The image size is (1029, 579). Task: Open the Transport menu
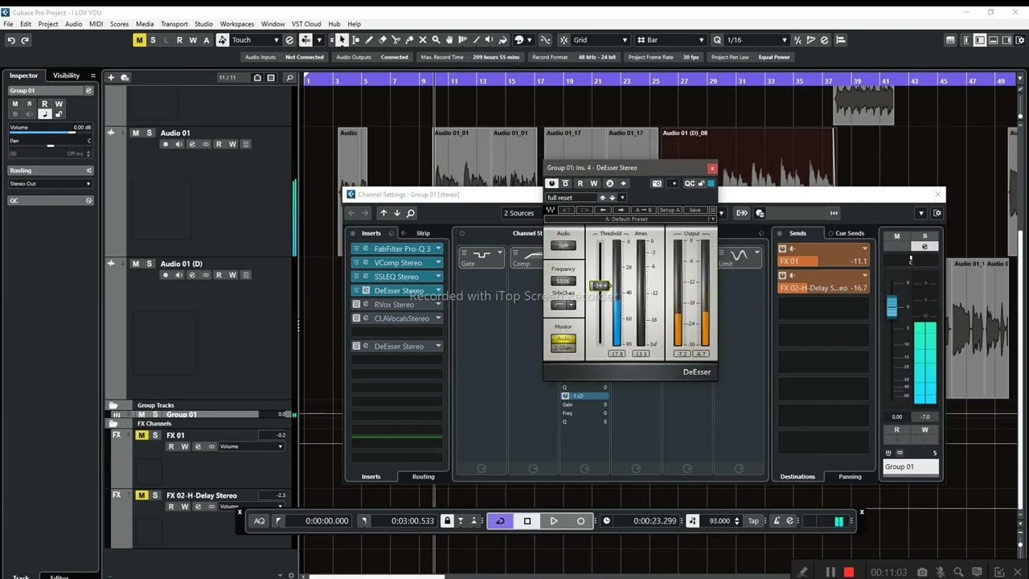174,24
